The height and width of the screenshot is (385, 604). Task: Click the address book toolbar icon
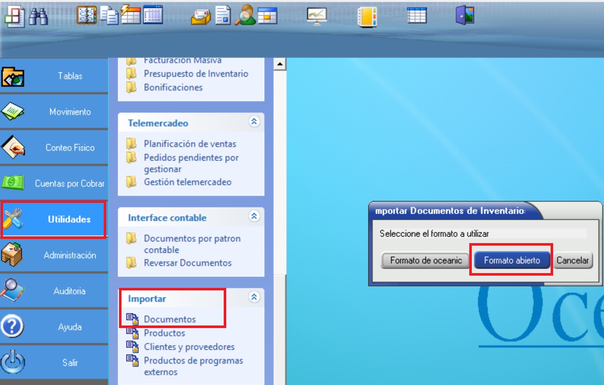coord(86,15)
